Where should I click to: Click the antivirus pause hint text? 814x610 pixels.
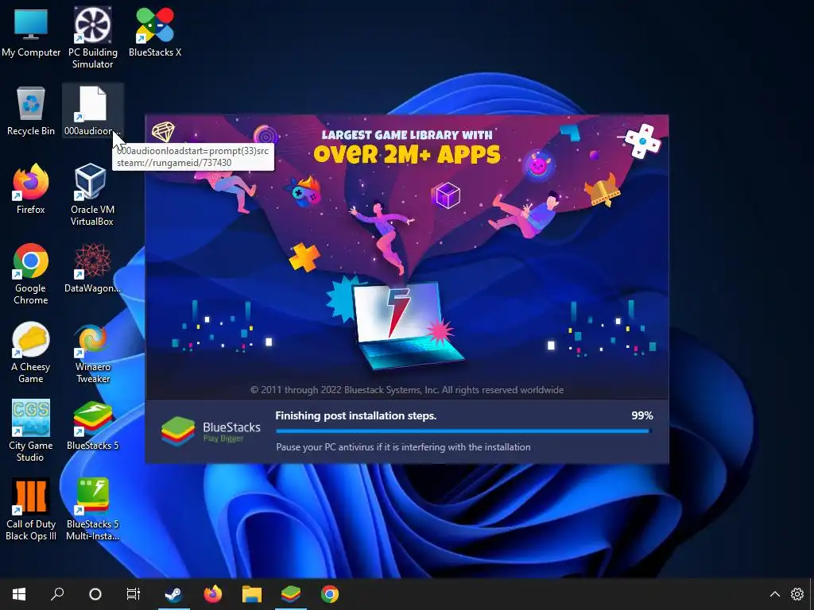(x=403, y=447)
